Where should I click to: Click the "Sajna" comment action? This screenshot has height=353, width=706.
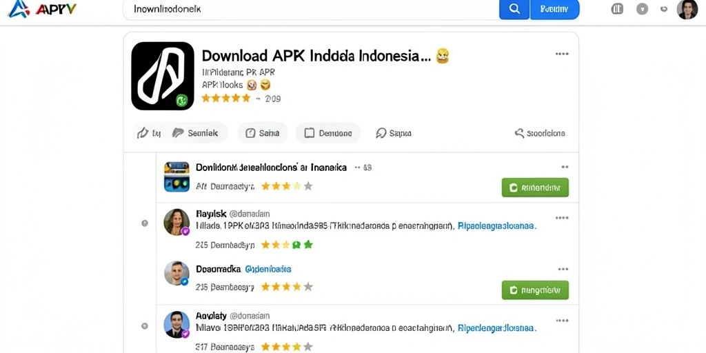pos(394,133)
